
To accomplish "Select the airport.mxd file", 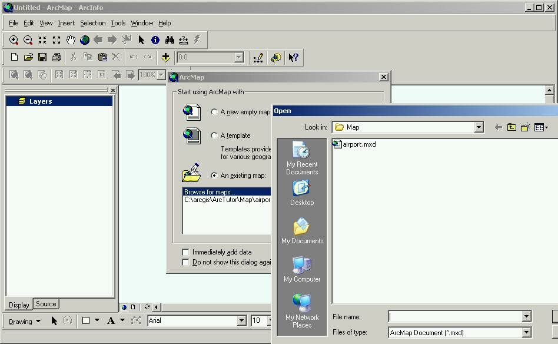I will point(354,144).
